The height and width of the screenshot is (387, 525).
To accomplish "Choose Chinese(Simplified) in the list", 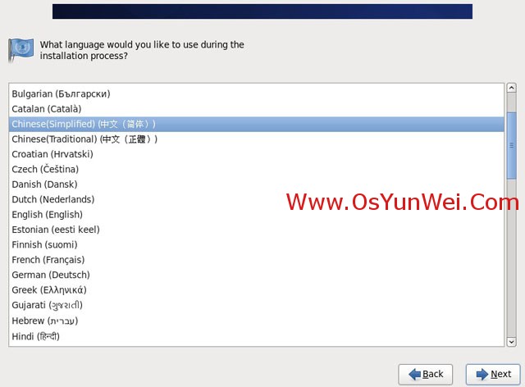I will click(x=84, y=124).
